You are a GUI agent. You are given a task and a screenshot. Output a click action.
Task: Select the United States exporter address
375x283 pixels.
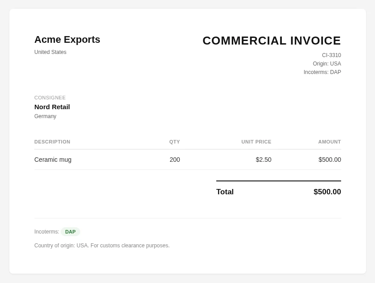[x=50, y=52]
